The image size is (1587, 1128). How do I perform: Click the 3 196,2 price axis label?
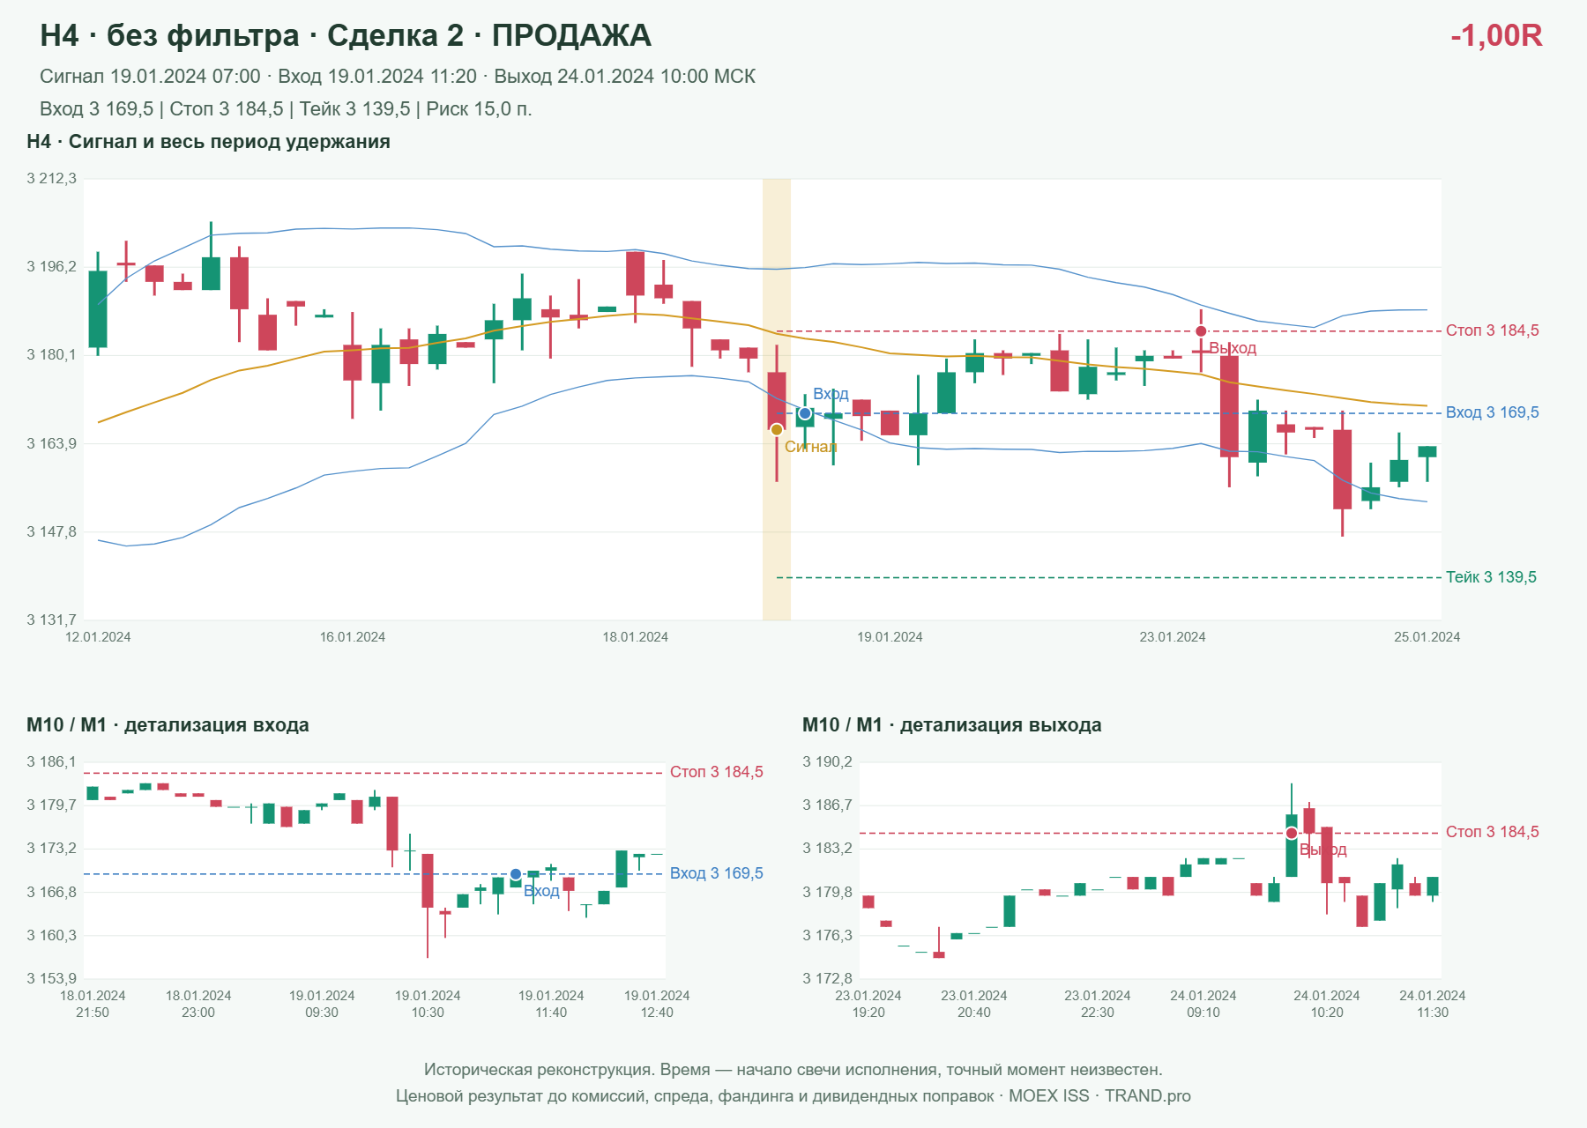[52, 267]
